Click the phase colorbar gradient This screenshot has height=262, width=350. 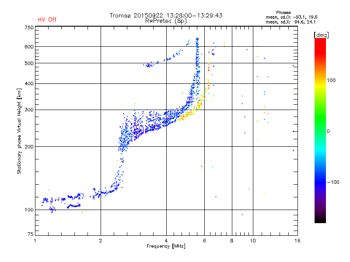point(320,131)
